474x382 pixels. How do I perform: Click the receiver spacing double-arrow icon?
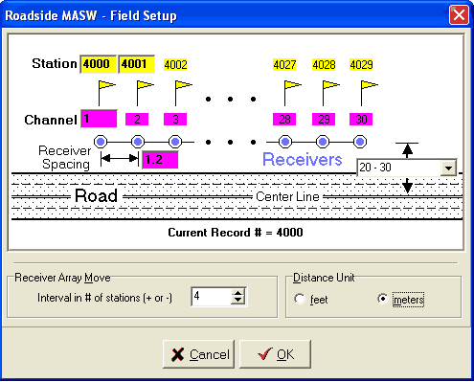coord(120,159)
